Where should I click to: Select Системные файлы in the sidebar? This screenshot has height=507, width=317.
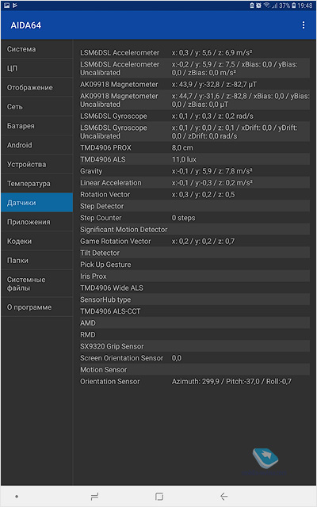(x=37, y=284)
